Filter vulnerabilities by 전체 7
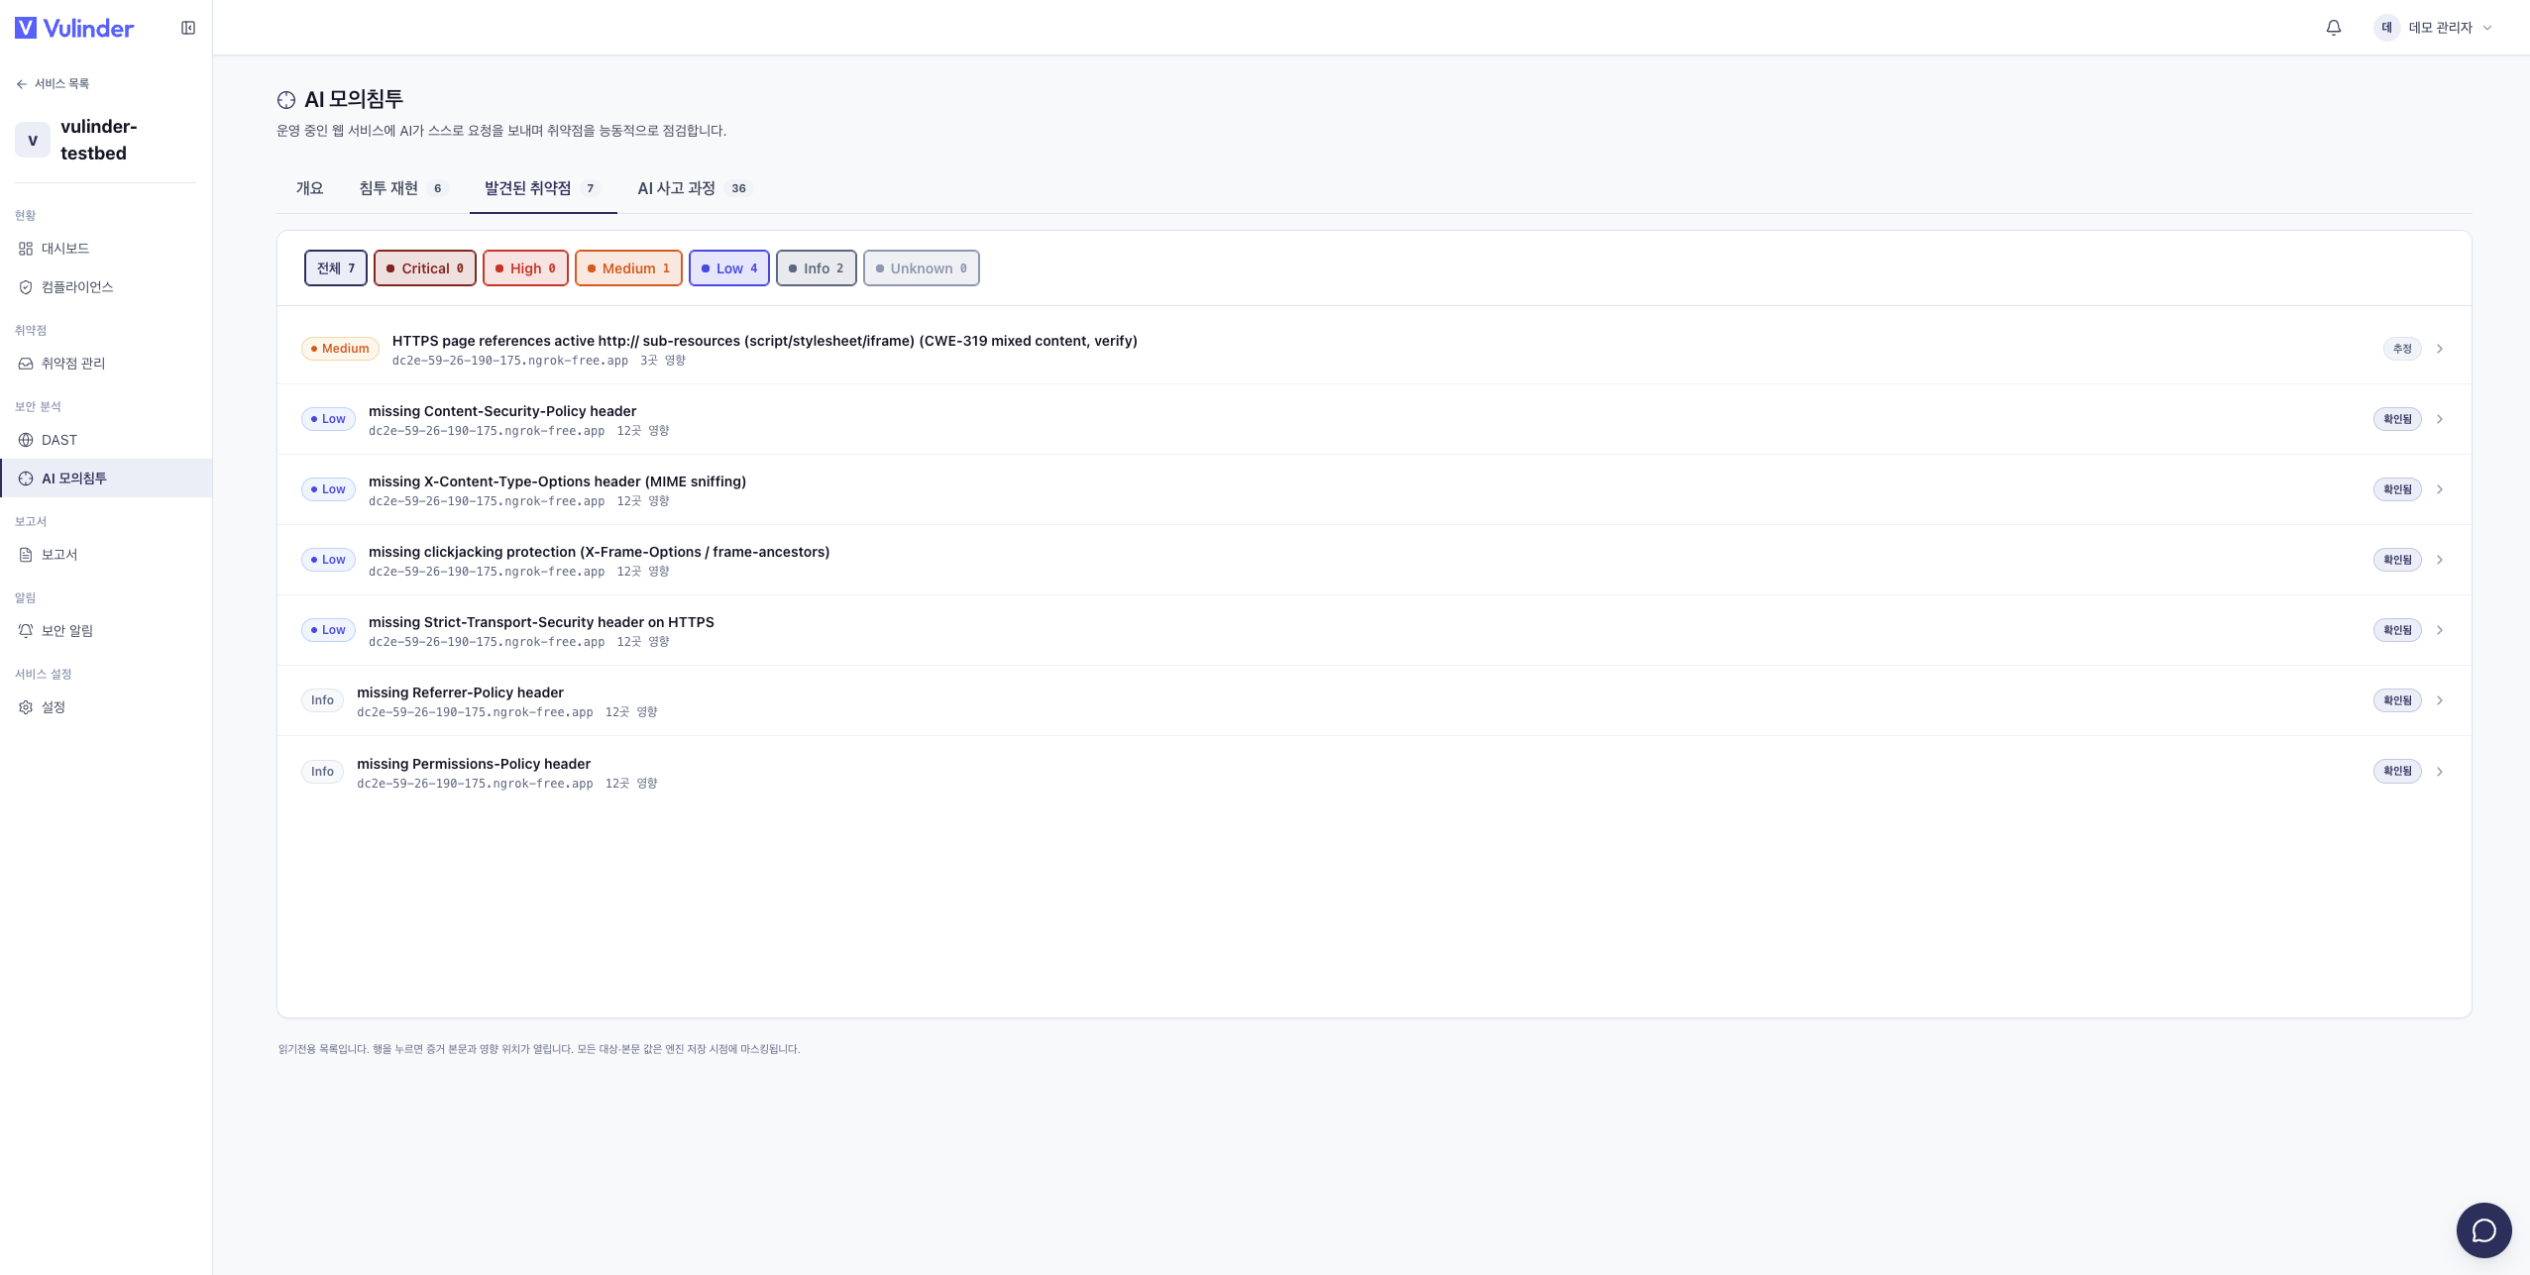The image size is (2530, 1275). coord(336,268)
